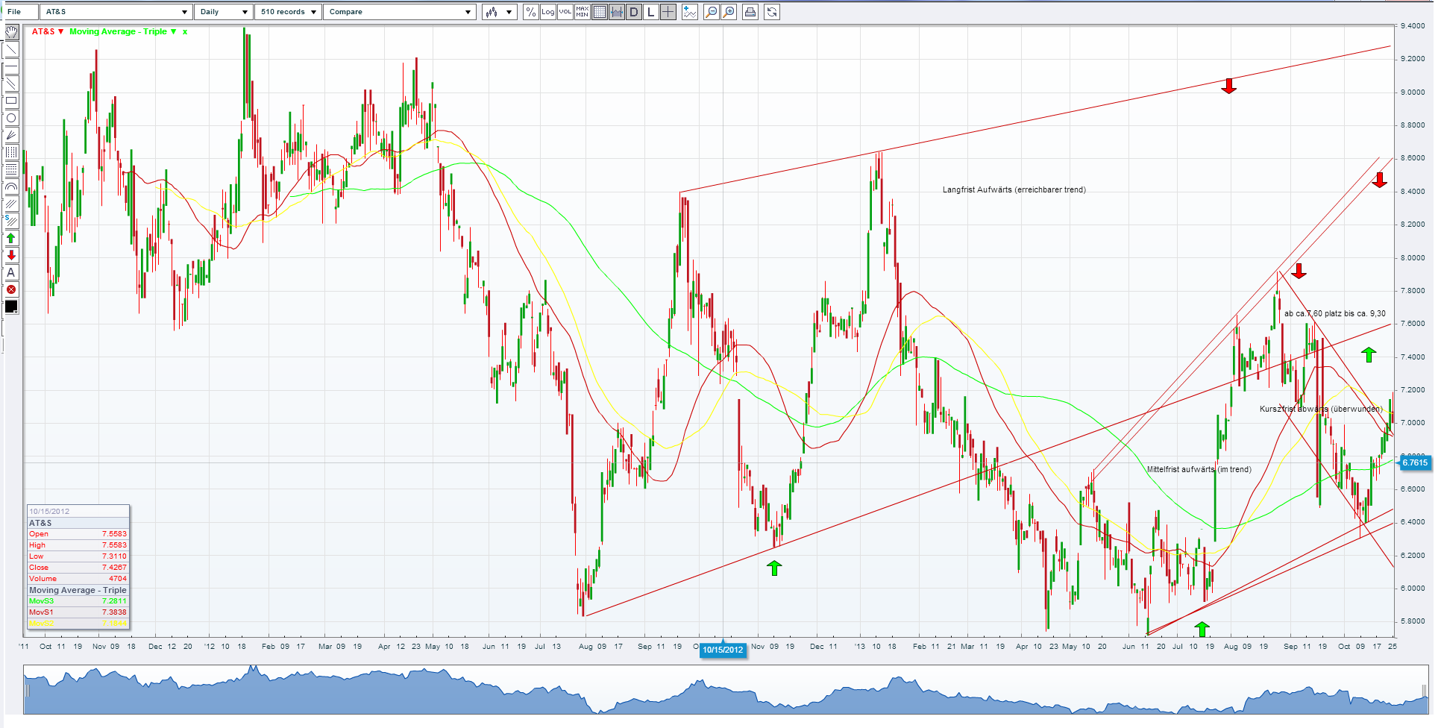Remove indicator with green x button
Image resolution: width=1441 pixels, height=728 pixels.
[x=185, y=31]
